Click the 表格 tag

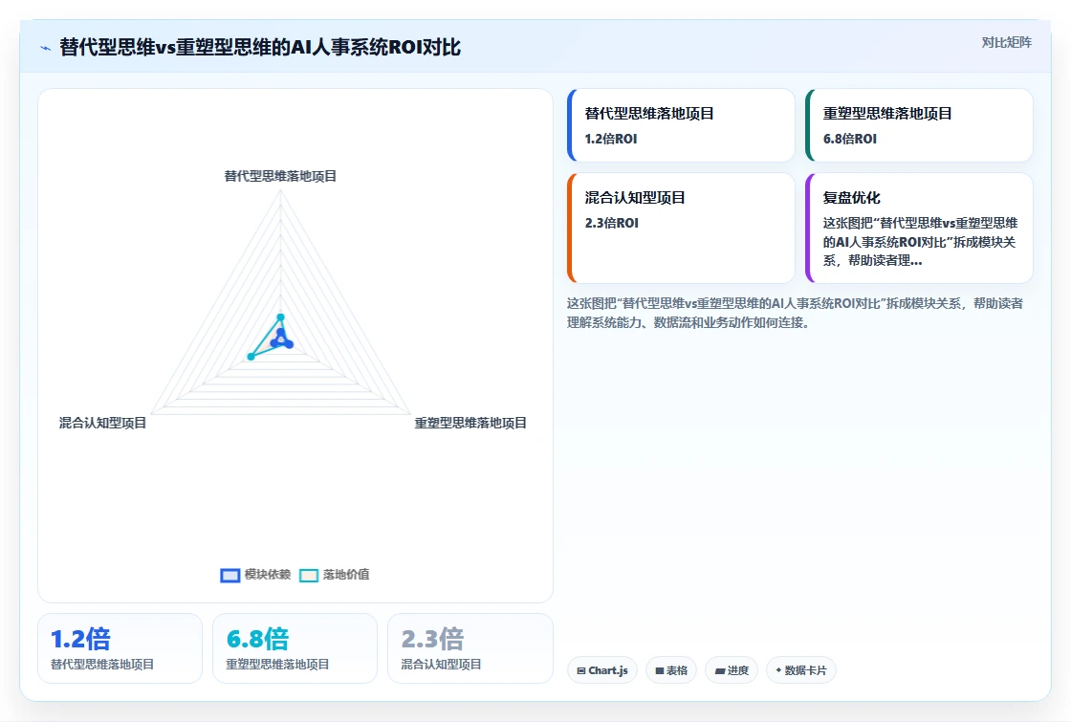[x=671, y=670]
